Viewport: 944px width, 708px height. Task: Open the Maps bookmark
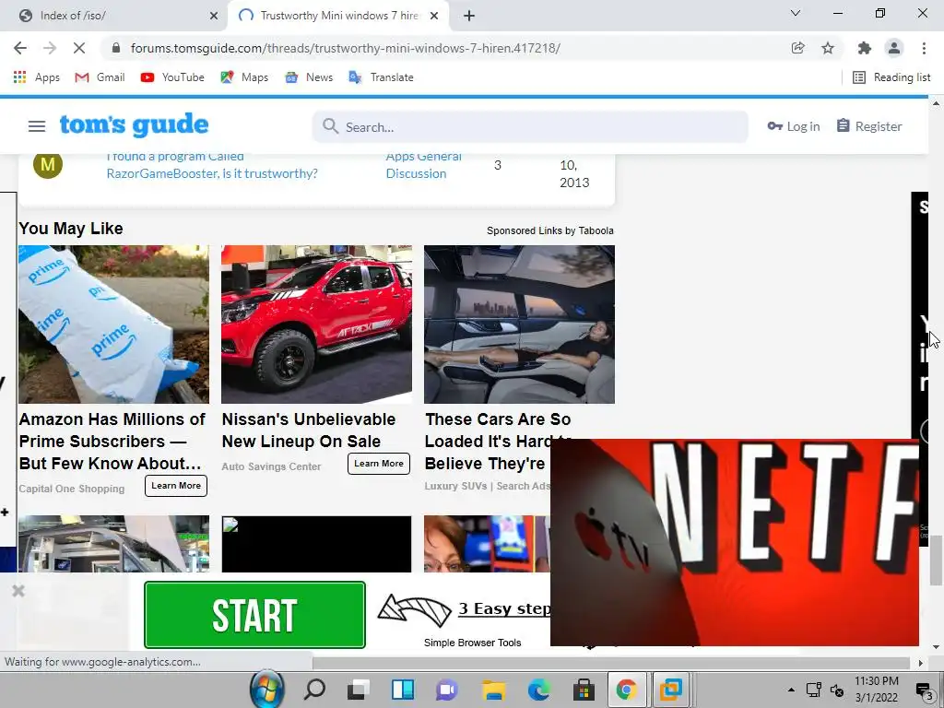tap(244, 77)
